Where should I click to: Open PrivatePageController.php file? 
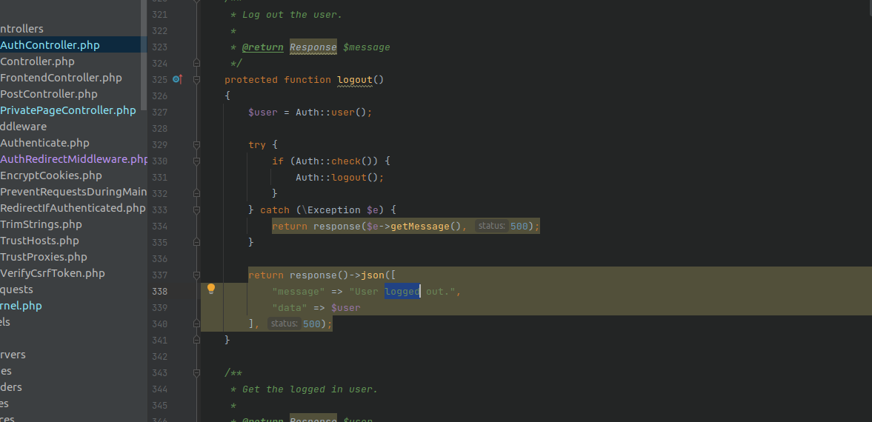tap(68, 110)
